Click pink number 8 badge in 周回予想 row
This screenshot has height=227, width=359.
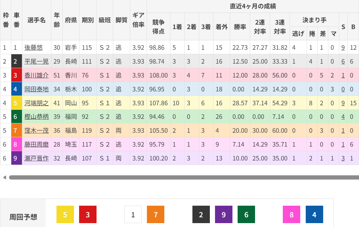coord(292,214)
